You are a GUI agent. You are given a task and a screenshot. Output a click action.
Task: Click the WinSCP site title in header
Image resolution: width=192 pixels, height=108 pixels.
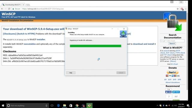(9, 14)
